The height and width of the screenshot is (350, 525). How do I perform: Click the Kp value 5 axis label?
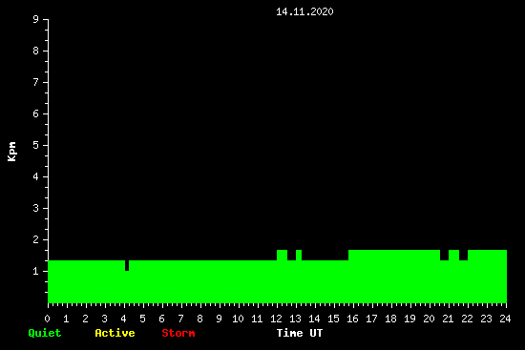(36, 145)
